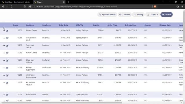Edit order 10251 with pencil icon

[x=7, y=38]
